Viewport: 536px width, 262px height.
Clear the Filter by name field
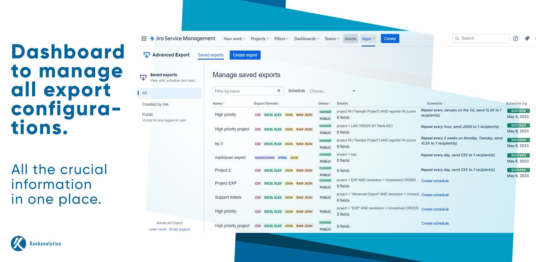point(279,91)
